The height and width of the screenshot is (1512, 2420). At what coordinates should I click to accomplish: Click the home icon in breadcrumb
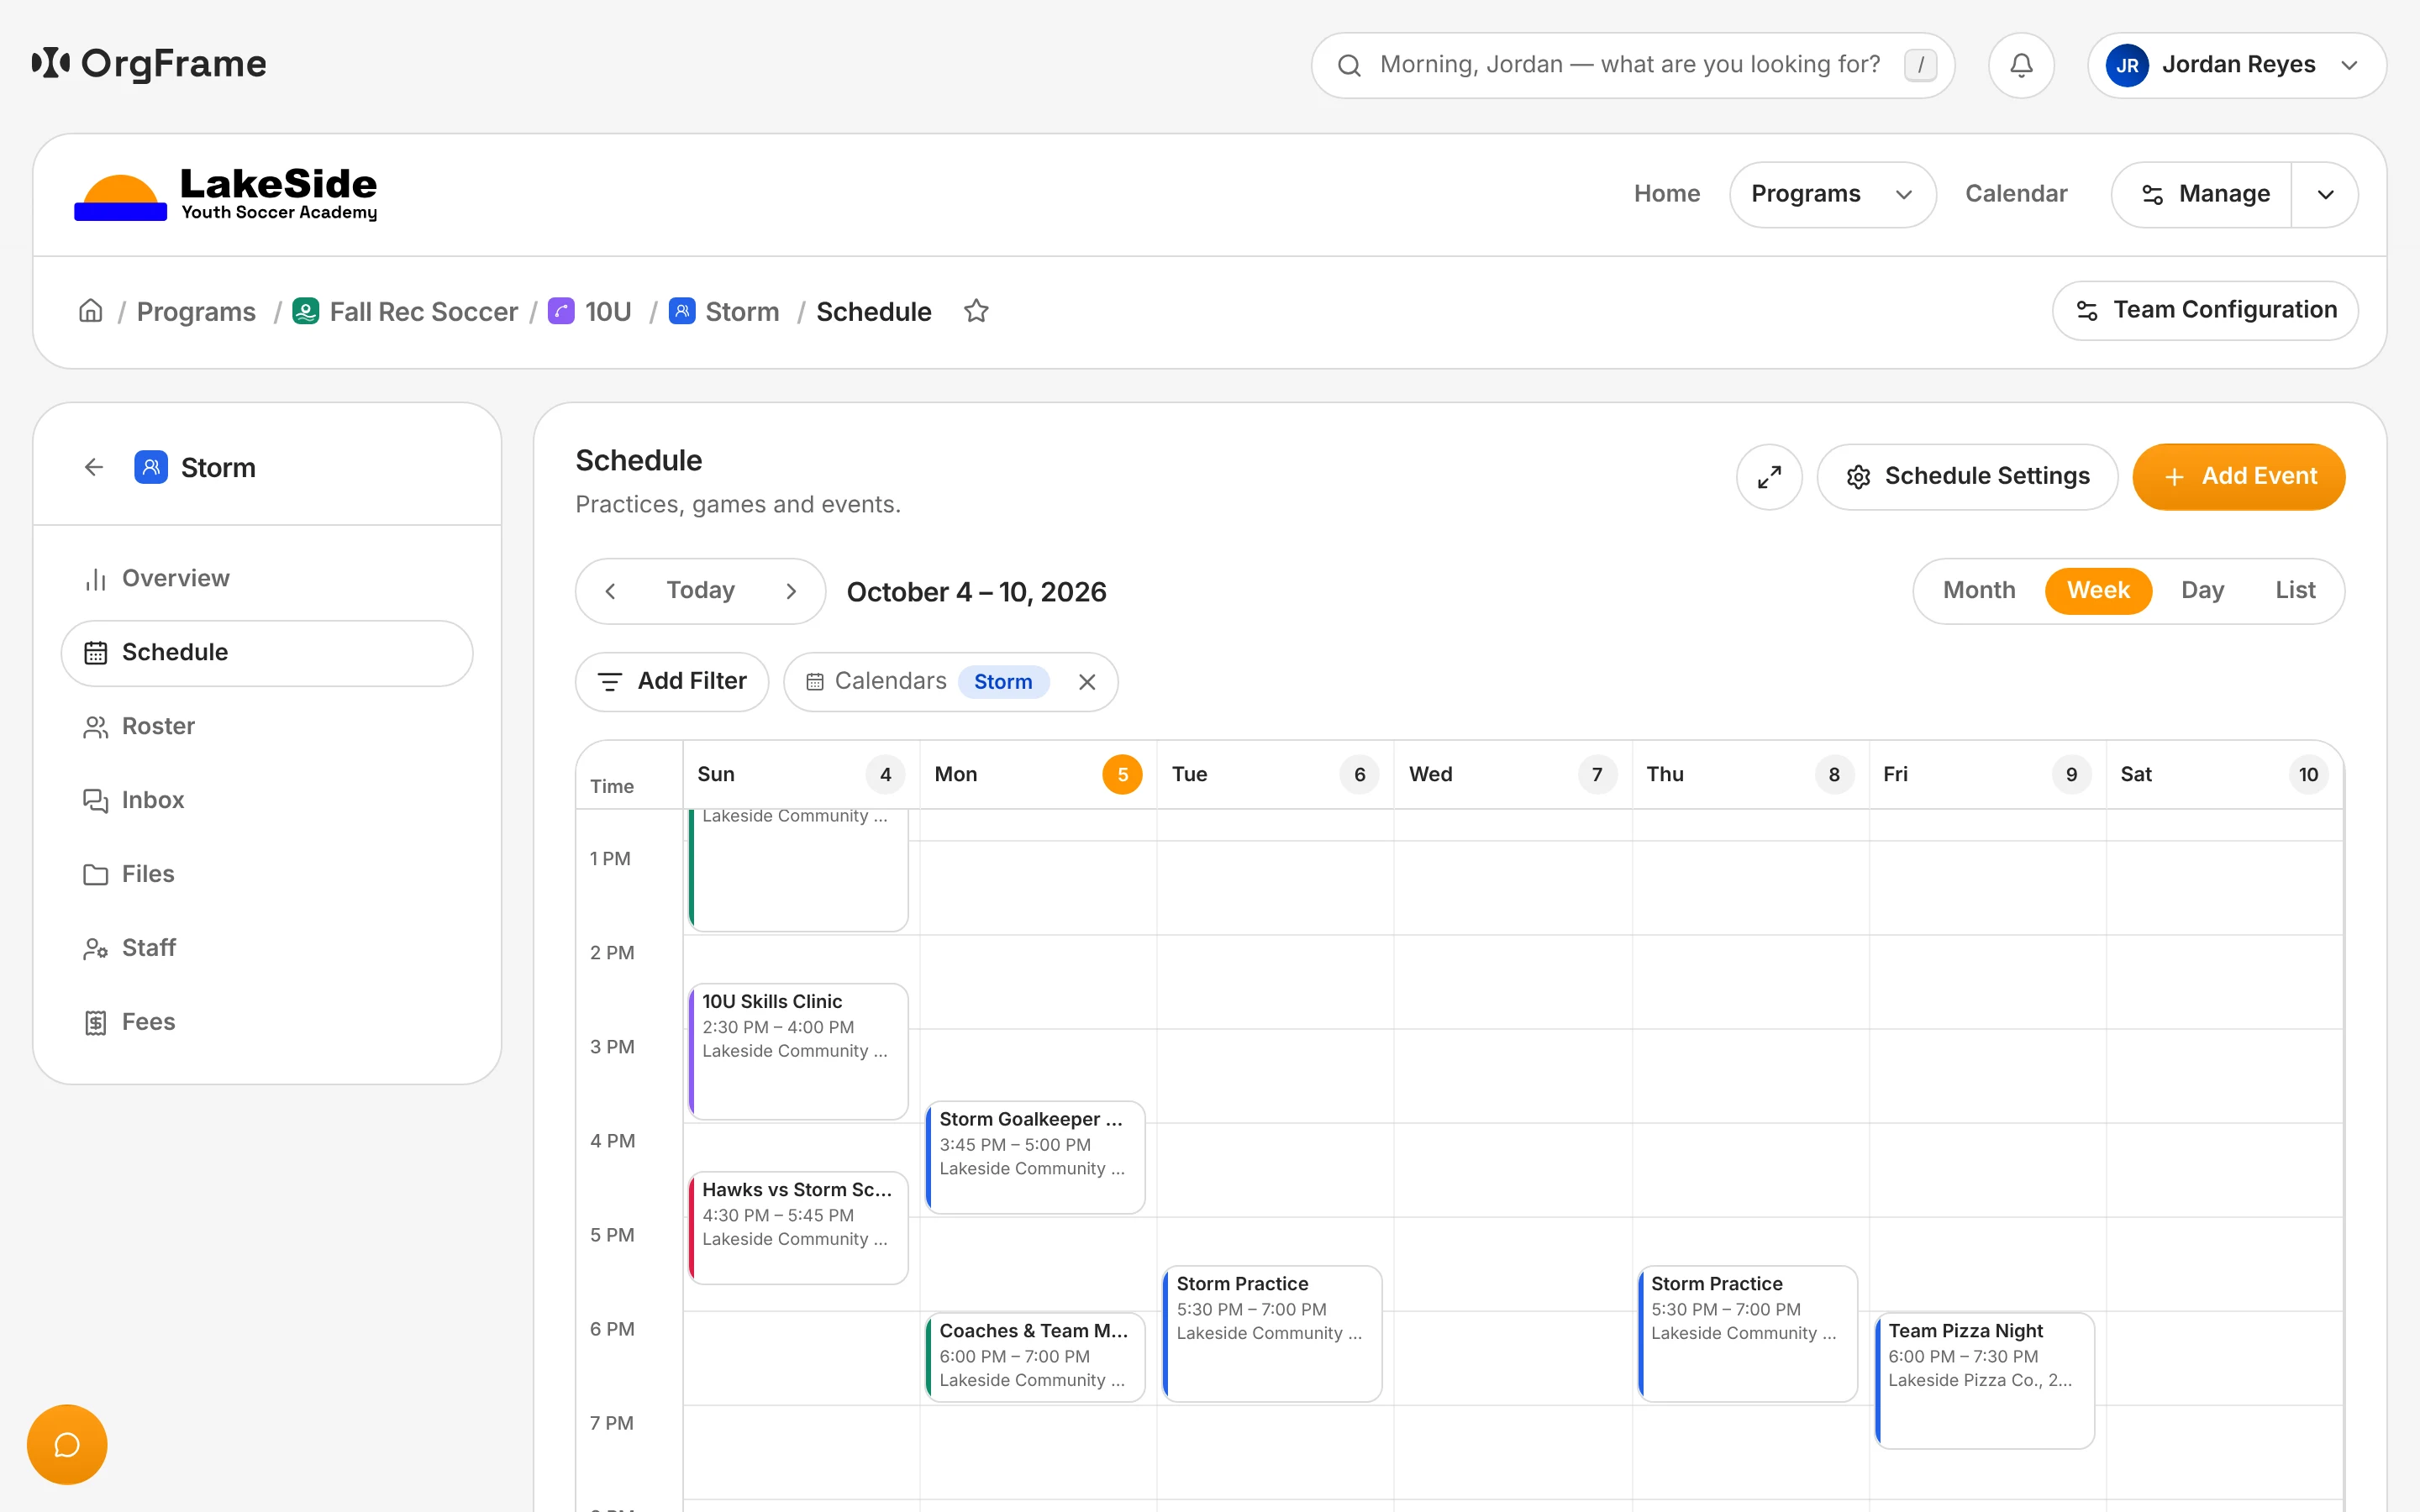[x=90, y=311]
